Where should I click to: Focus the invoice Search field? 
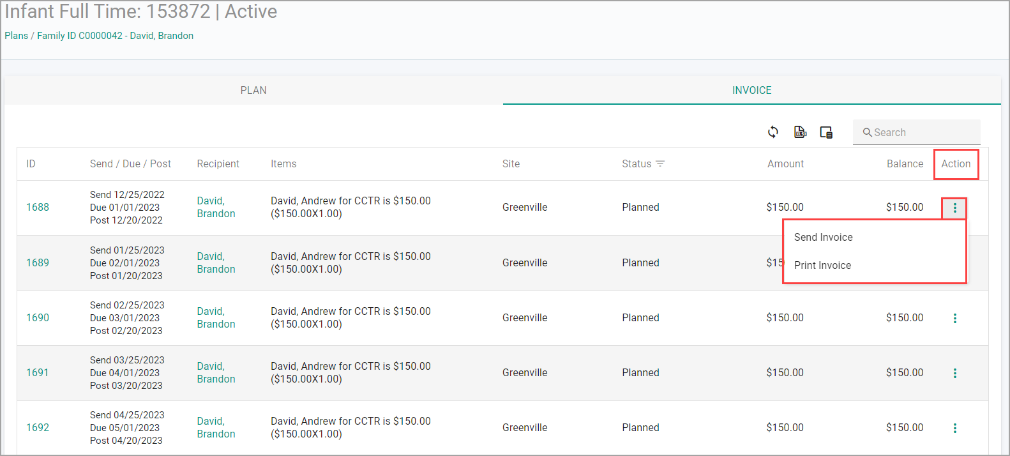click(x=917, y=132)
